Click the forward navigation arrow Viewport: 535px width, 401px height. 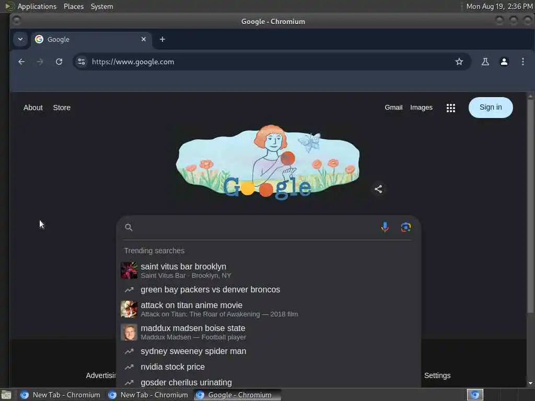[40, 62]
